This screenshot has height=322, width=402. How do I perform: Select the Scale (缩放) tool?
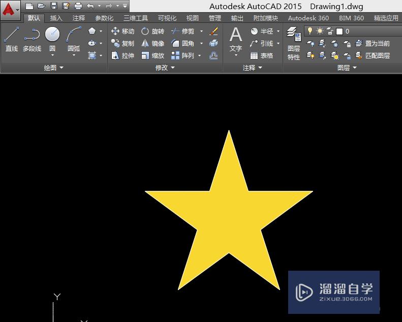pos(152,55)
